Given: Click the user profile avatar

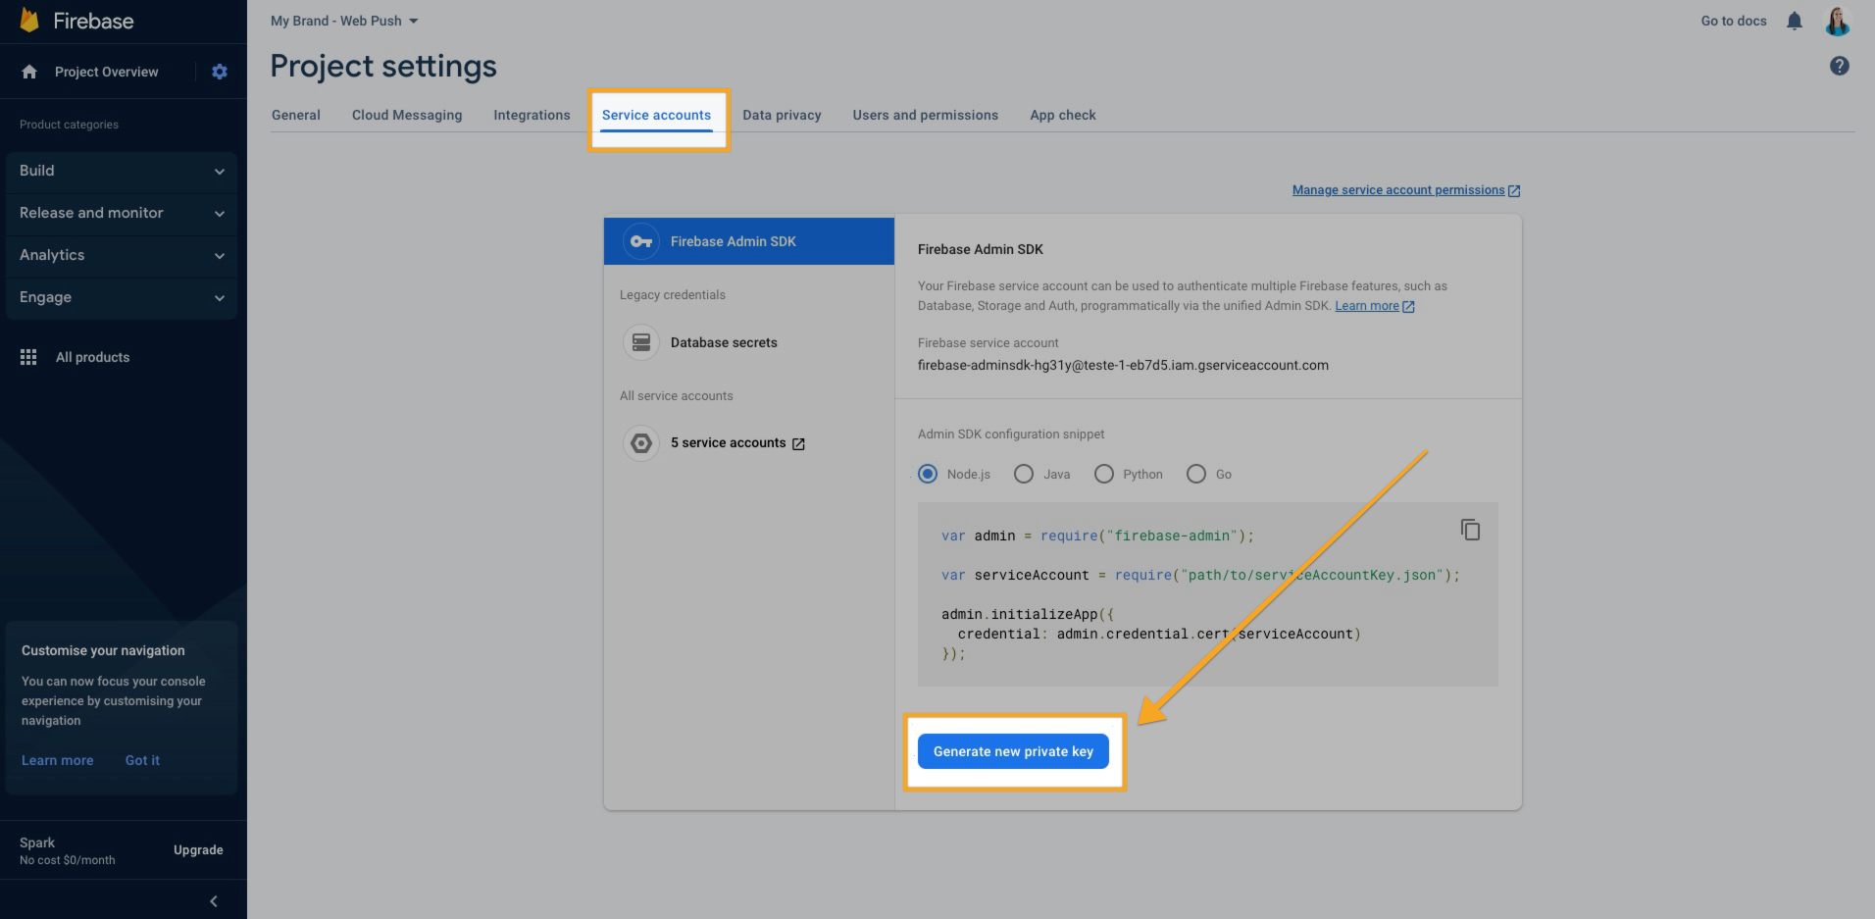Looking at the screenshot, I should (x=1837, y=21).
